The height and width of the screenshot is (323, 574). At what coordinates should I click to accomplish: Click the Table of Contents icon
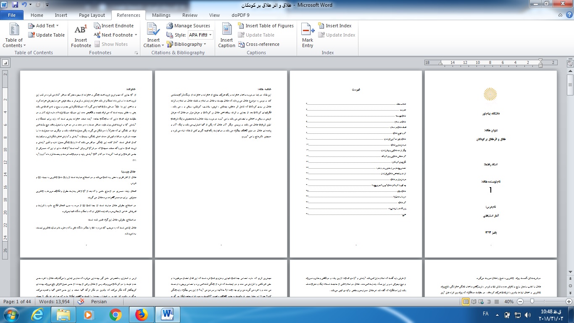click(x=14, y=30)
